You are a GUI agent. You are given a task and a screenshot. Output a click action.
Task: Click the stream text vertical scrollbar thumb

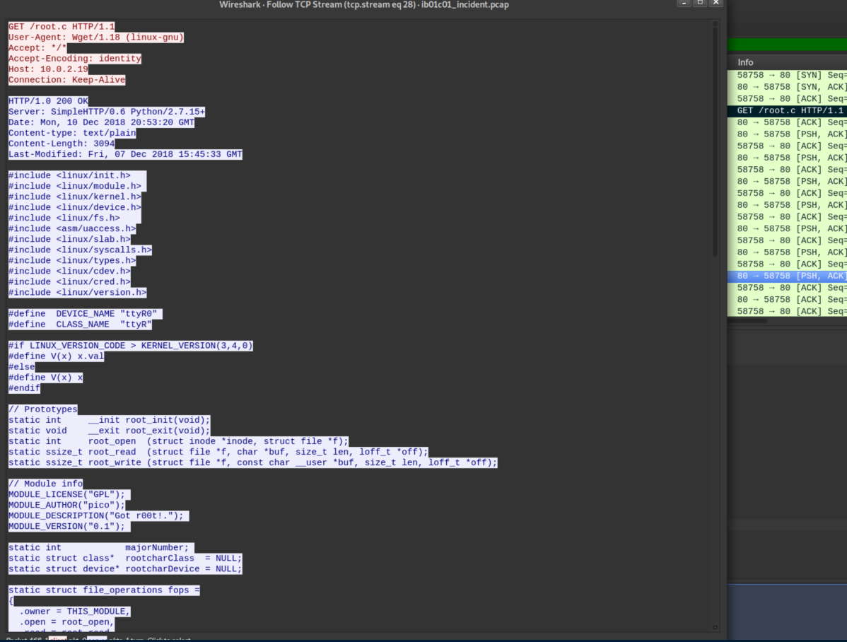(715, 141)
